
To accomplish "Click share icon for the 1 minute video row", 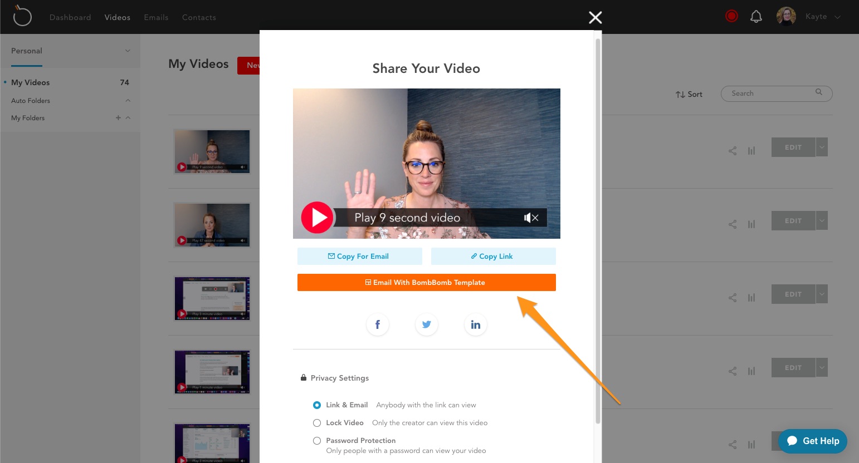I will pos(733,371).
